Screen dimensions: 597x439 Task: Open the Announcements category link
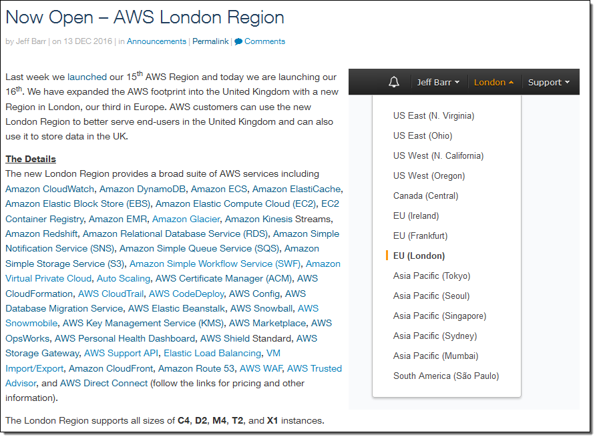click(156, 41)
